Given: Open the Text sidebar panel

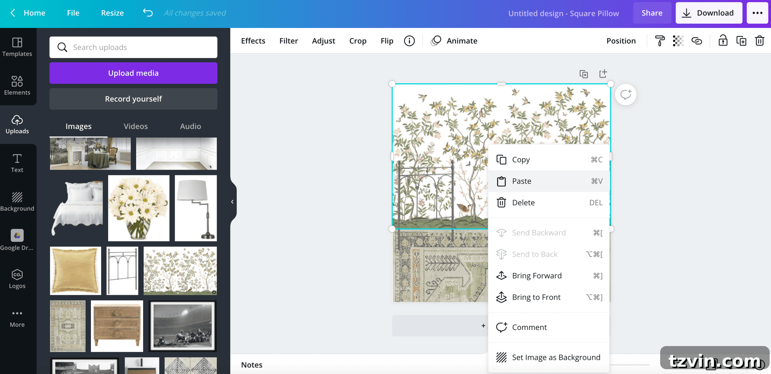Looking at the screenshot, I should (17, 163).
